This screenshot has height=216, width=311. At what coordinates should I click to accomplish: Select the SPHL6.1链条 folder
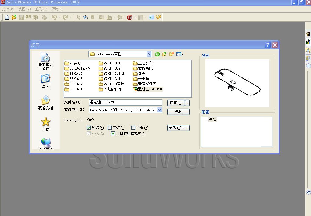point(77,68)
